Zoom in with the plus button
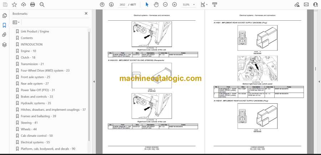 174,5
